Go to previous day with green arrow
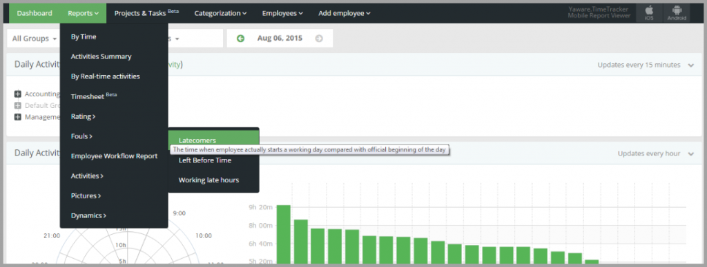The image size is (707, 267). click(x=240, y=39)
